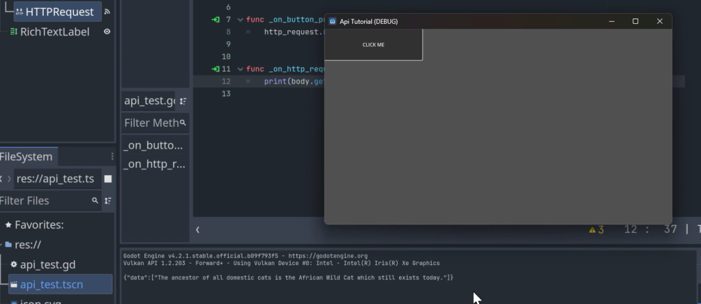701x304 pixels.
Task: Select the HTTPRequest node in scene tree
Action: tap(58, 12)
